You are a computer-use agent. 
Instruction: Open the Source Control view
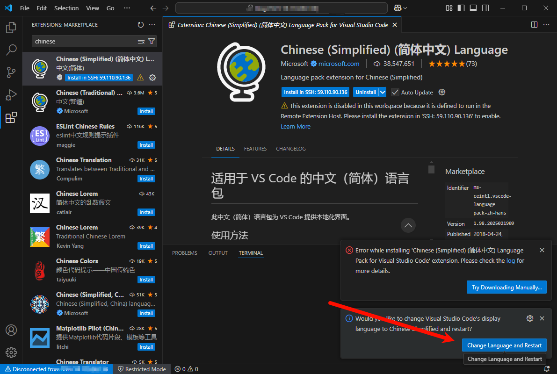[11, 72]
